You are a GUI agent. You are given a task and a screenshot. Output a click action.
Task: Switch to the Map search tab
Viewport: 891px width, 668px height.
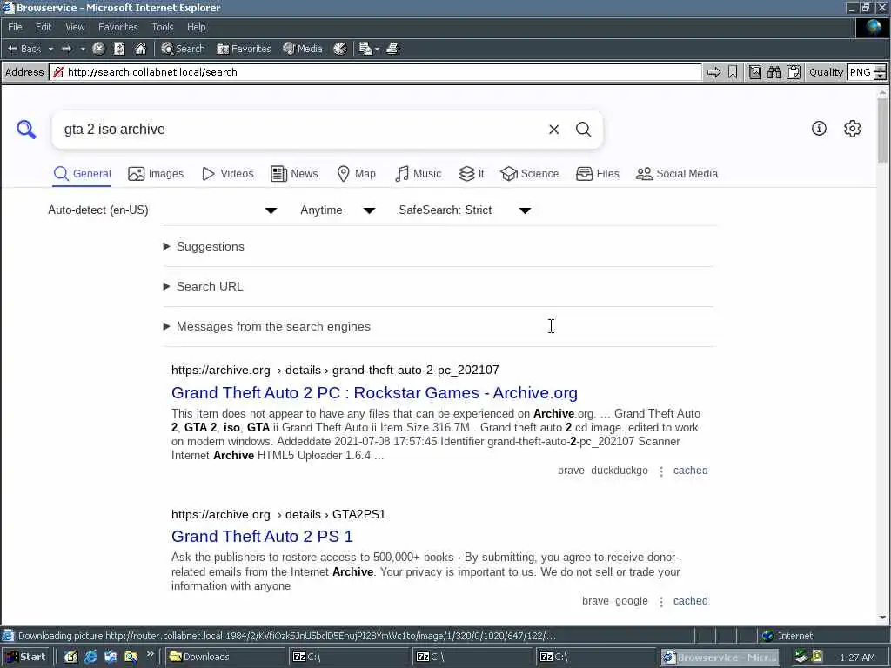pyautogui.click(x=356, y=174)
